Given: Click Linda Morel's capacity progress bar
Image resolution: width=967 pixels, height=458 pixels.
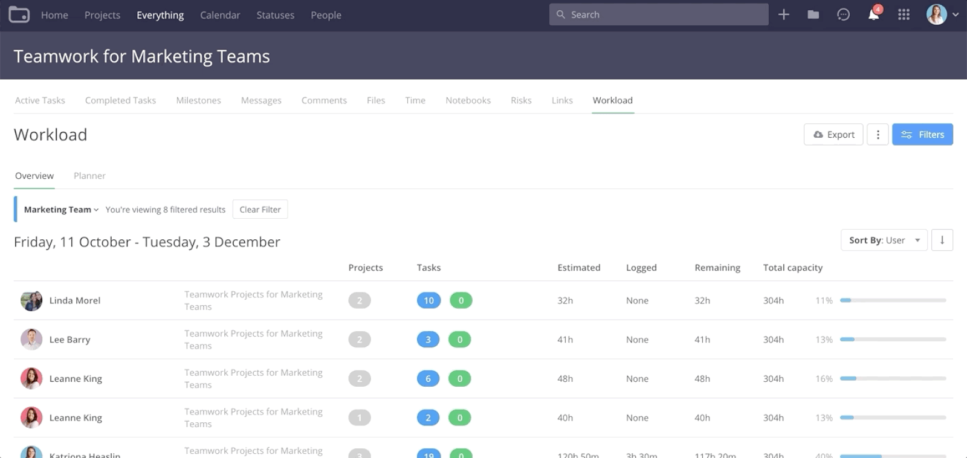Looking at the screenshot, I should (x=893, y=300).
